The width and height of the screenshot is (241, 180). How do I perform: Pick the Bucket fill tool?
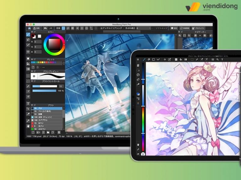pos(28,64)
